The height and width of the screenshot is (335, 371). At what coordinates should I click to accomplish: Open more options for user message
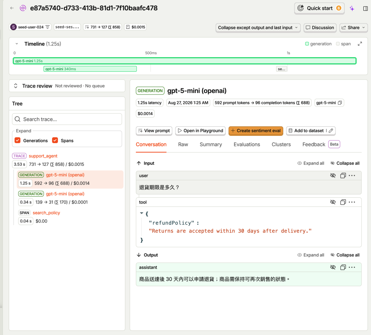tap(352, 176)
